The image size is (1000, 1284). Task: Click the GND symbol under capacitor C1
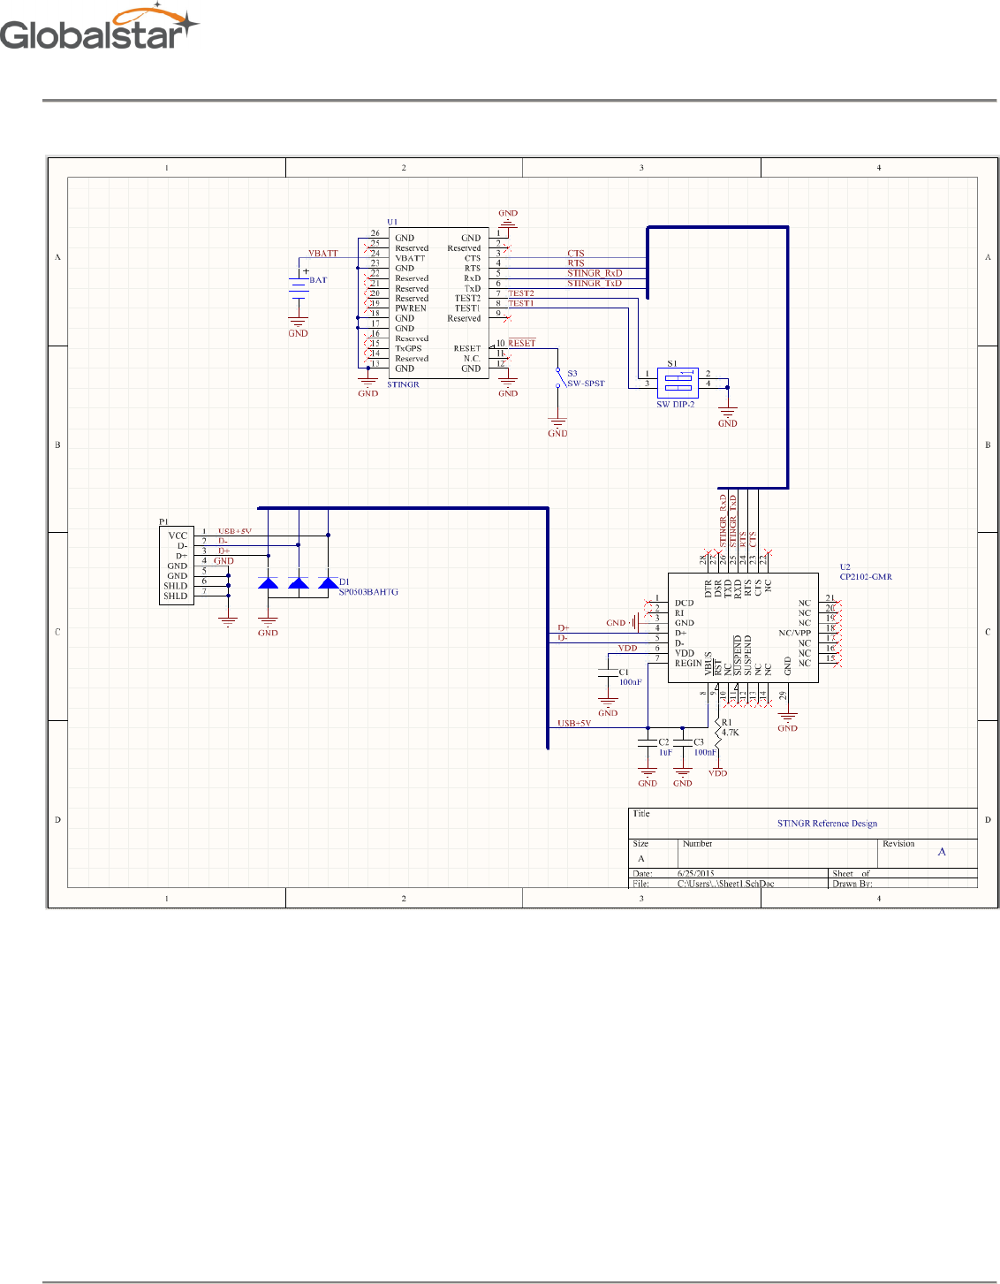(x=608, y=705)
